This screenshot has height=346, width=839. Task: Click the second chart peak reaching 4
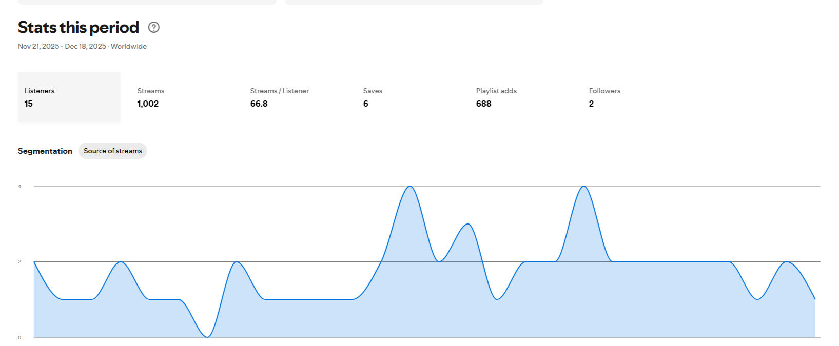pos(583,187)
